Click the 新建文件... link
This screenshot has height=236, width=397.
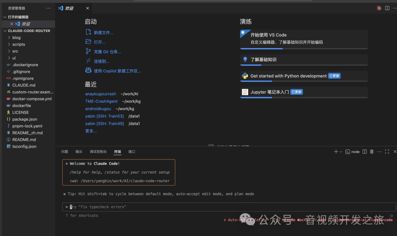point(104,33)
